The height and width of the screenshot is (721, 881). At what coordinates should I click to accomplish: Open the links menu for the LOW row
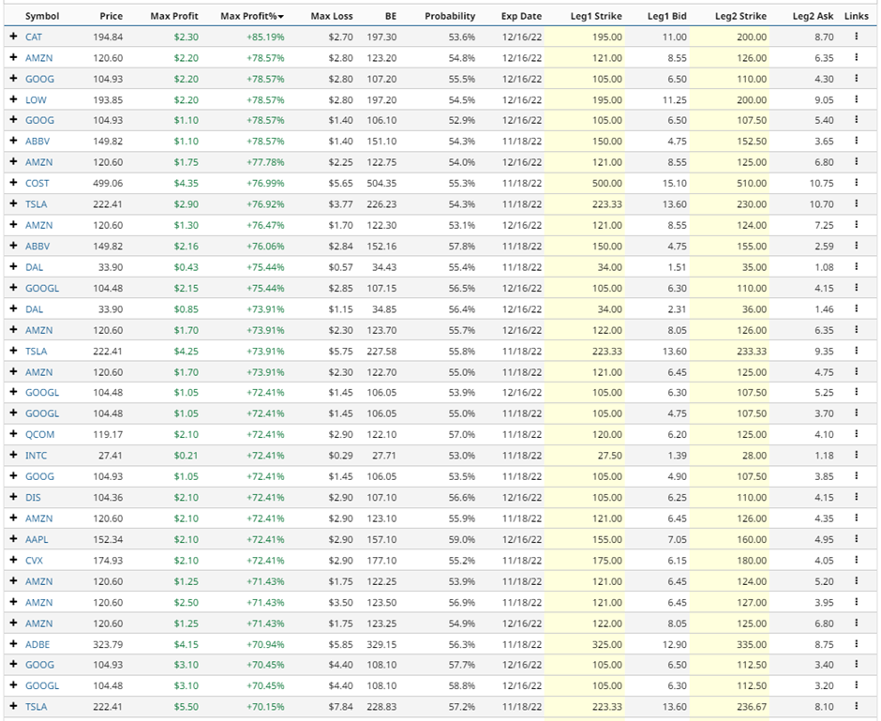[x=857, y=99]
